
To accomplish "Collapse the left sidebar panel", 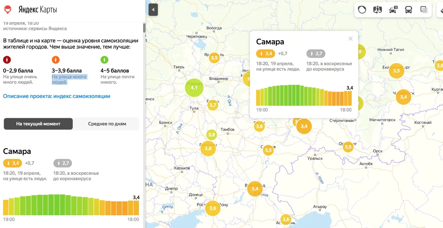I will tap(153, 10).
